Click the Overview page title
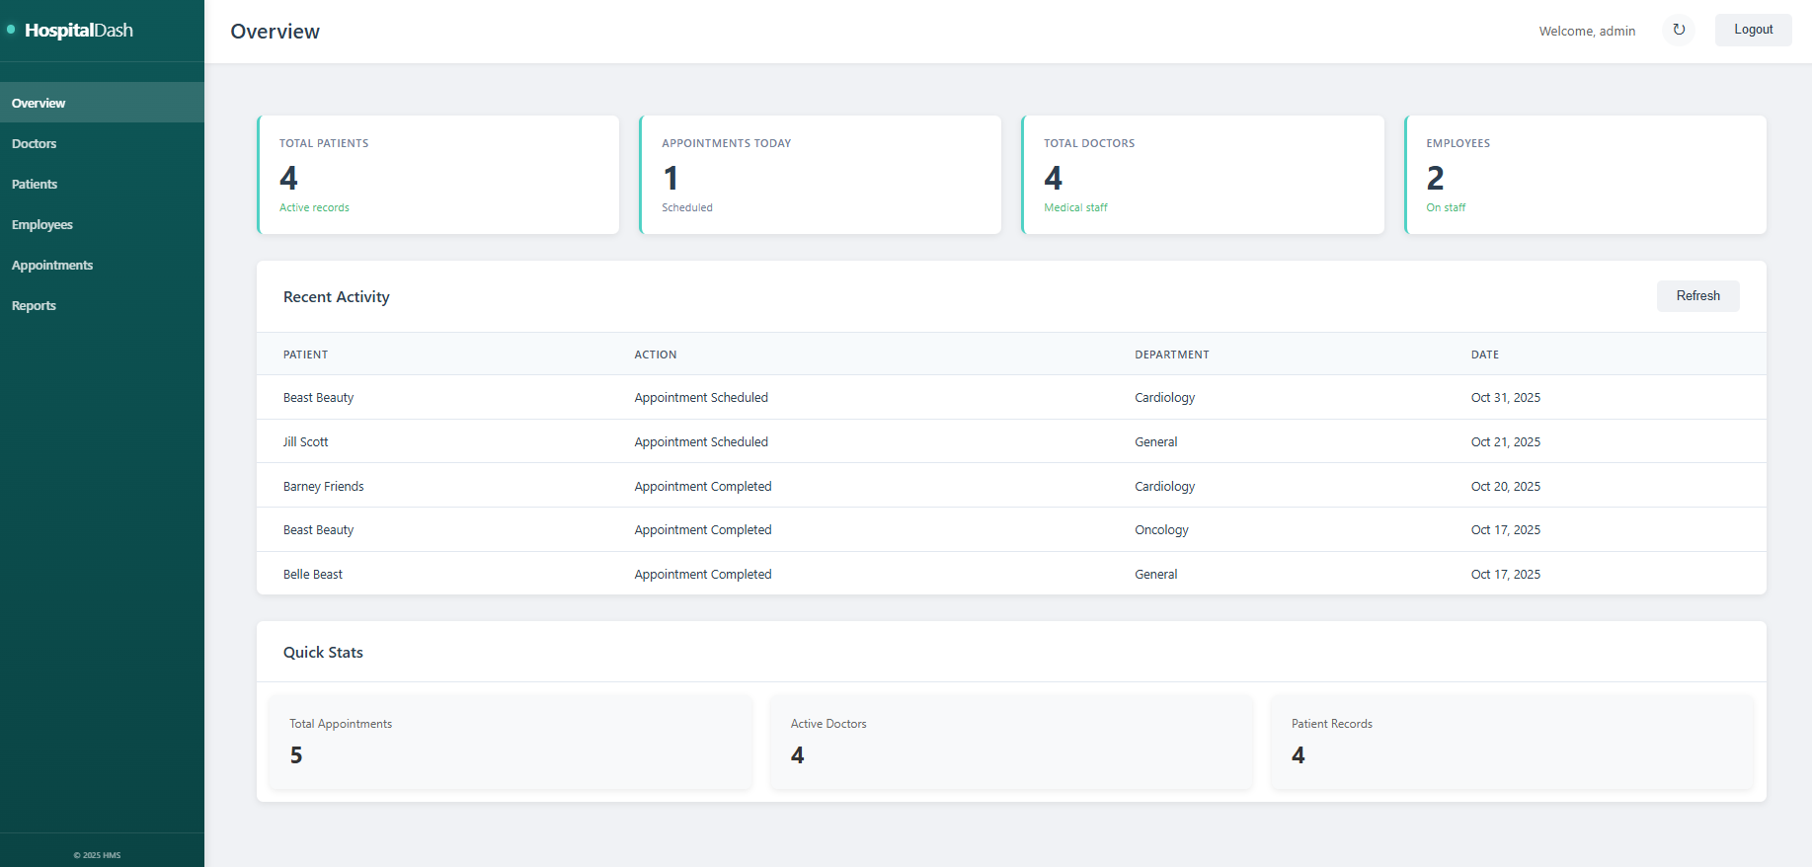Viewport: 1812px width, 867px height. click(275, 32)
